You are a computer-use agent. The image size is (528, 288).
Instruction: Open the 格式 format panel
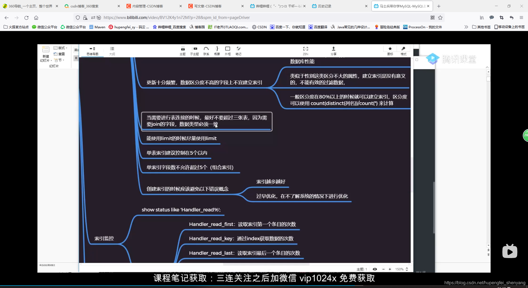pyautogui.click(x=403, y=51)
